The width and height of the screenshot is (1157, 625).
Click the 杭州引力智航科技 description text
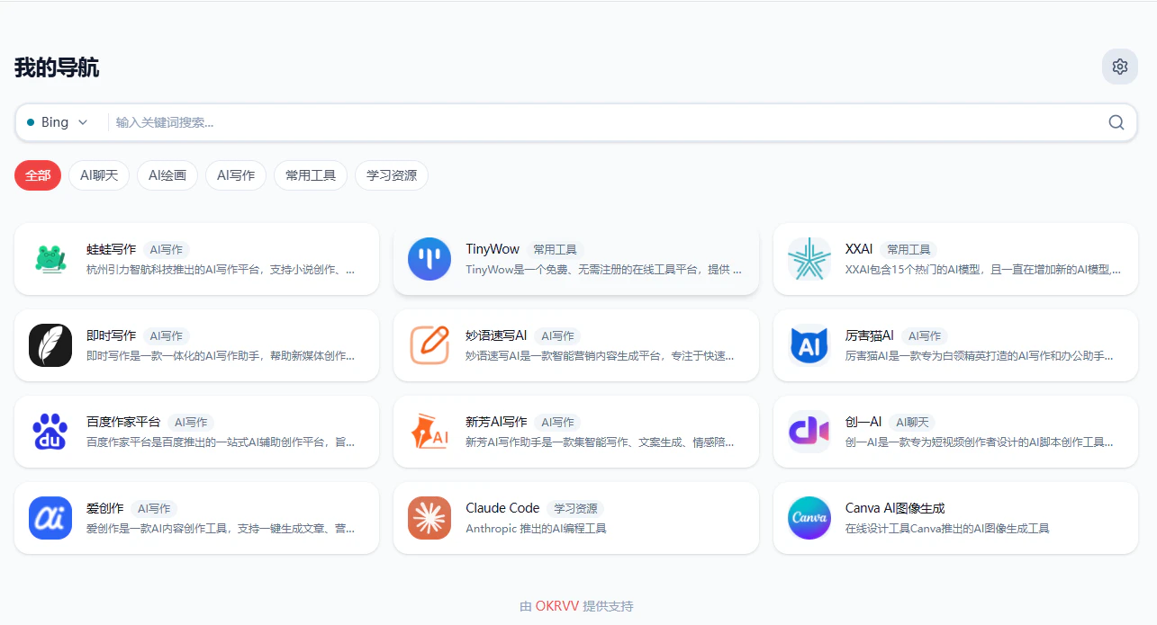click(221, 269)
